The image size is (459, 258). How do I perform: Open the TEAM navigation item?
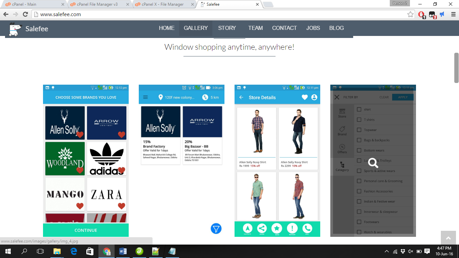click(x=255, y=28)
